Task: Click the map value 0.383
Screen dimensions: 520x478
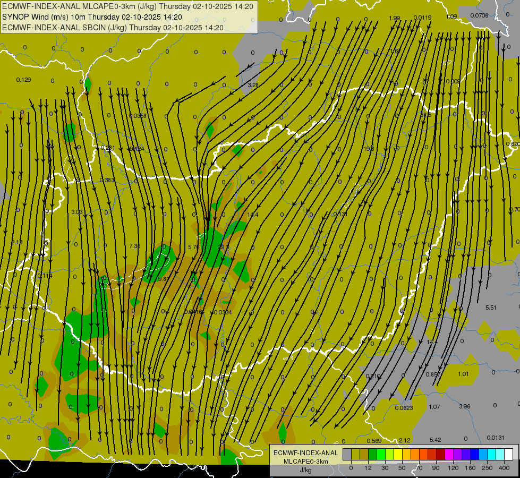Action: (107, 181)
